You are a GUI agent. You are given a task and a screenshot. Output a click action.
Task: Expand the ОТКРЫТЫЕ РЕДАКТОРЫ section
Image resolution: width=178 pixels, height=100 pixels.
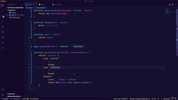tap(15, 8)
